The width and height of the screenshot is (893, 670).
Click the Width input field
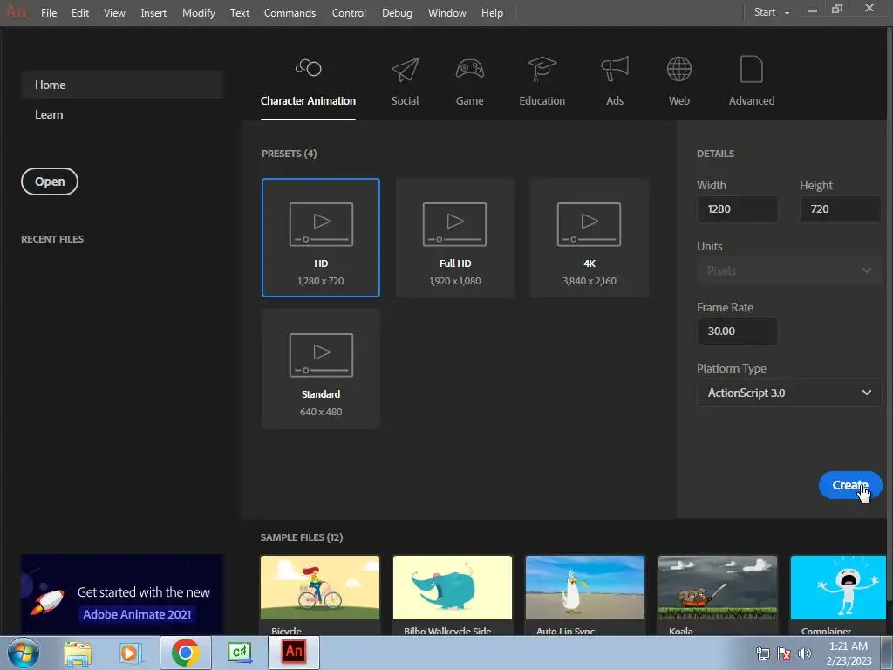coord(737,209)
